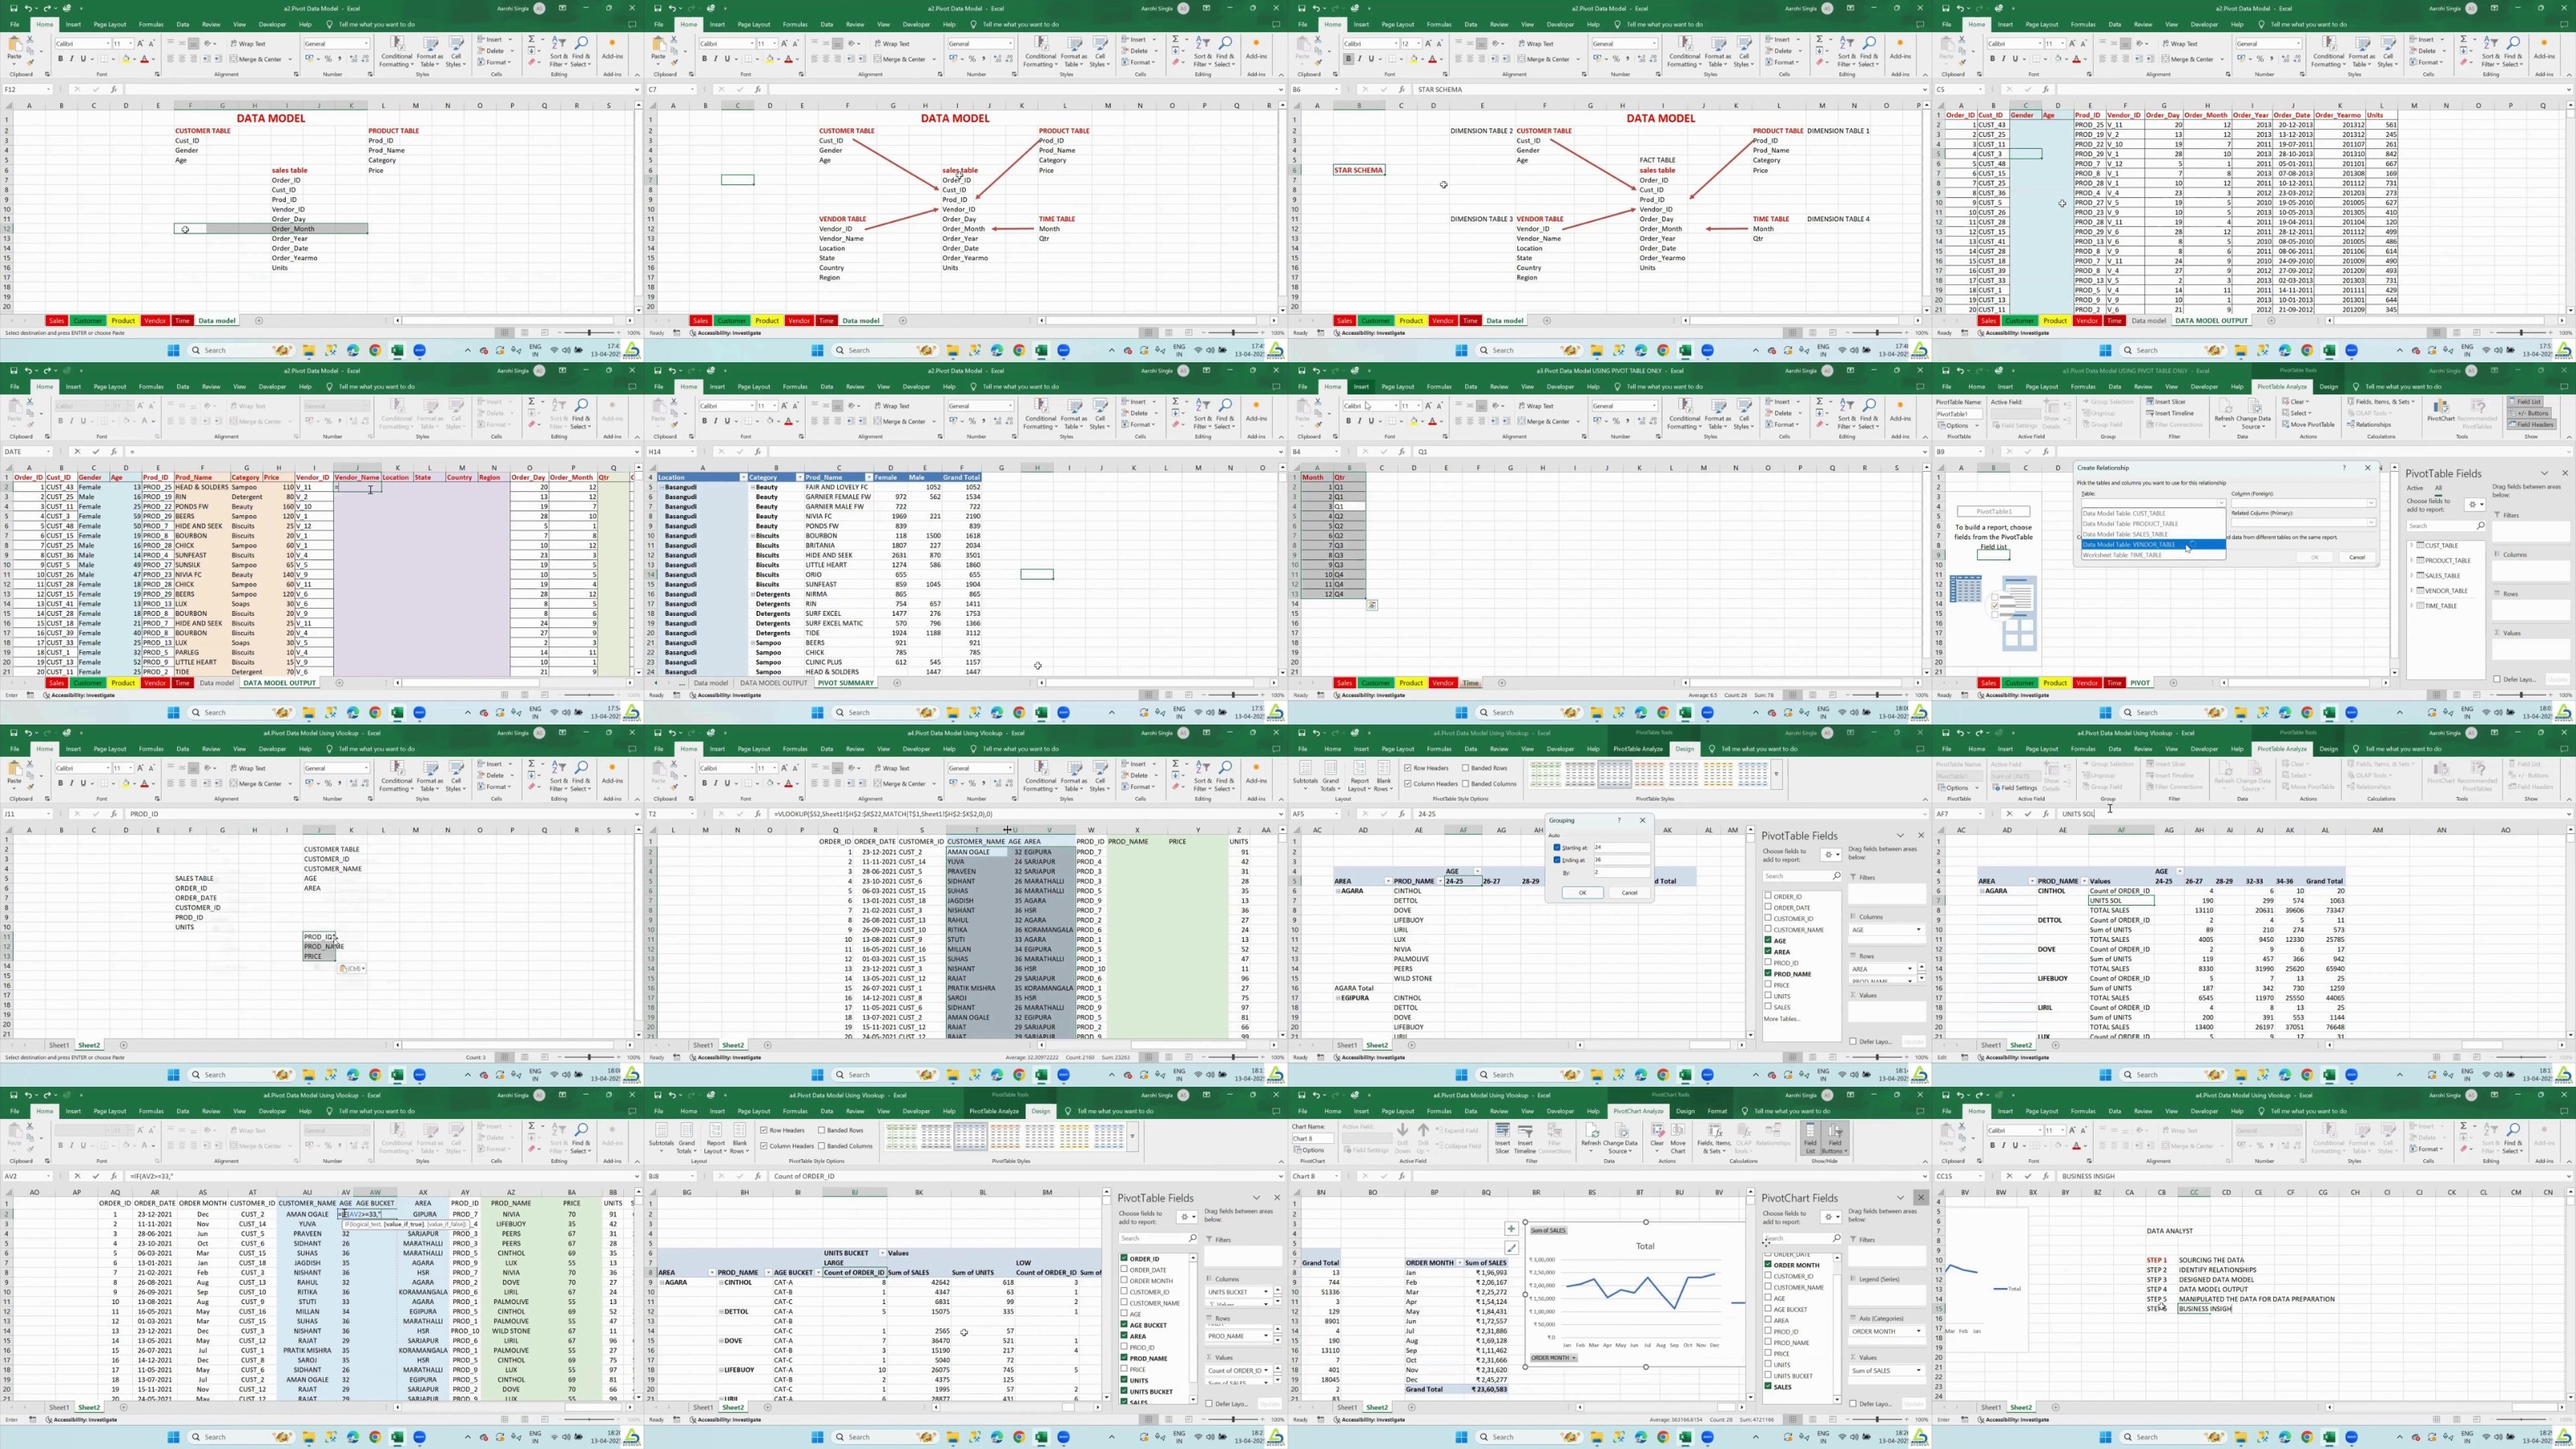
Task: Open the Sum of SALES values dropdown in PivotChart Fields
Action: 1919,1370
